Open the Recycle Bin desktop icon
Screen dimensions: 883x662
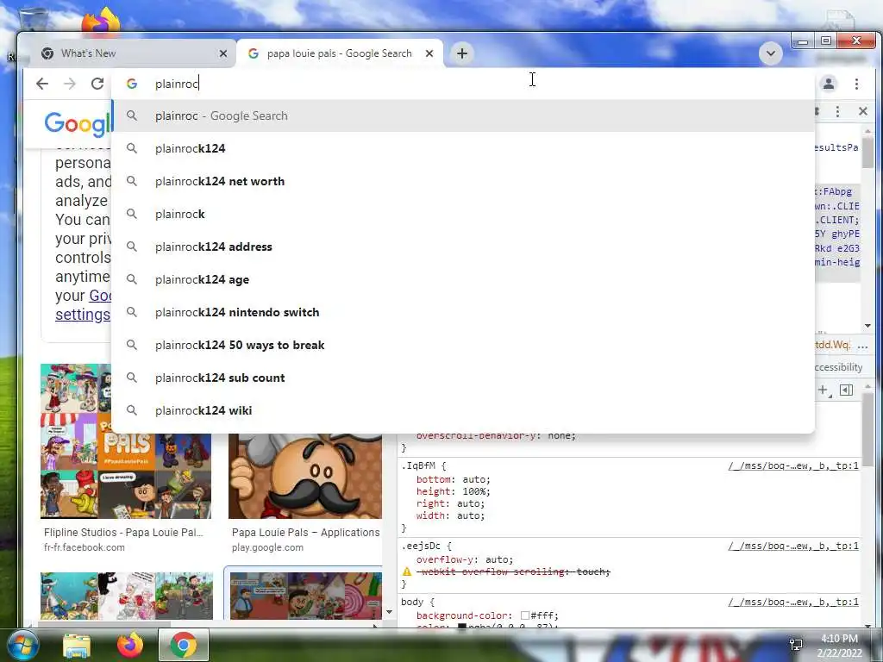[x=33, y=18]
